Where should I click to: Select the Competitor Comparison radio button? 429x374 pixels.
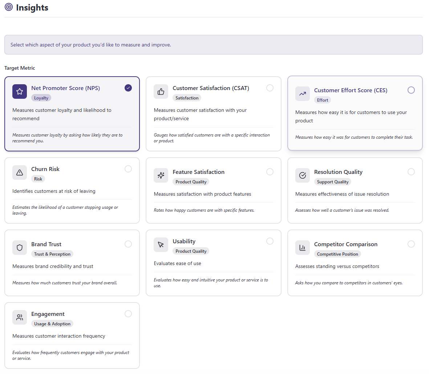411,244
